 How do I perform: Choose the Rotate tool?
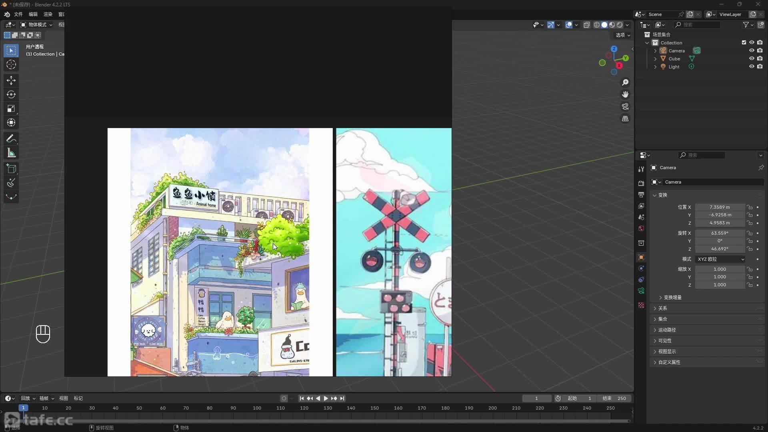11,94
